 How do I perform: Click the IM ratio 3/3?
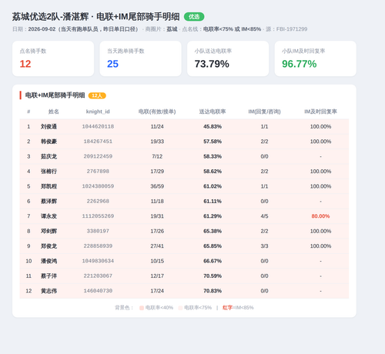click(x=264, y=246)
